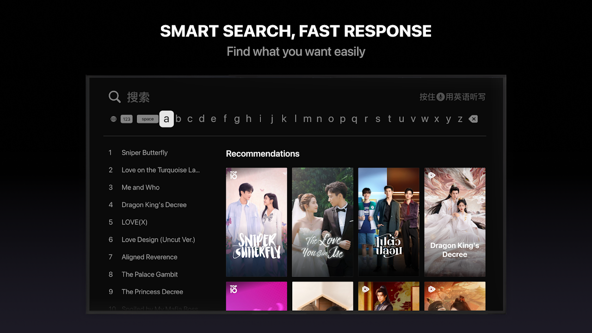The image size is (592, 333).
Task: Select the letter s key
Action: [x=378, y=119]
